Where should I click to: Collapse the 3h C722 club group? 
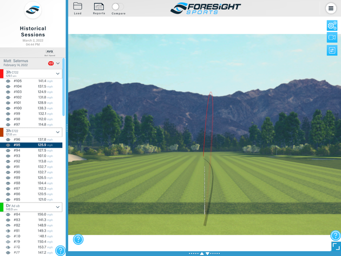[58, 74]
